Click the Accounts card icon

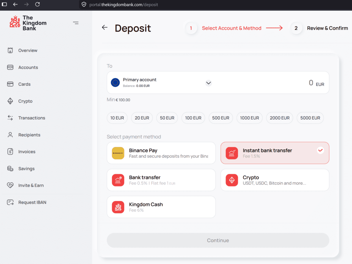coord(10,67)
